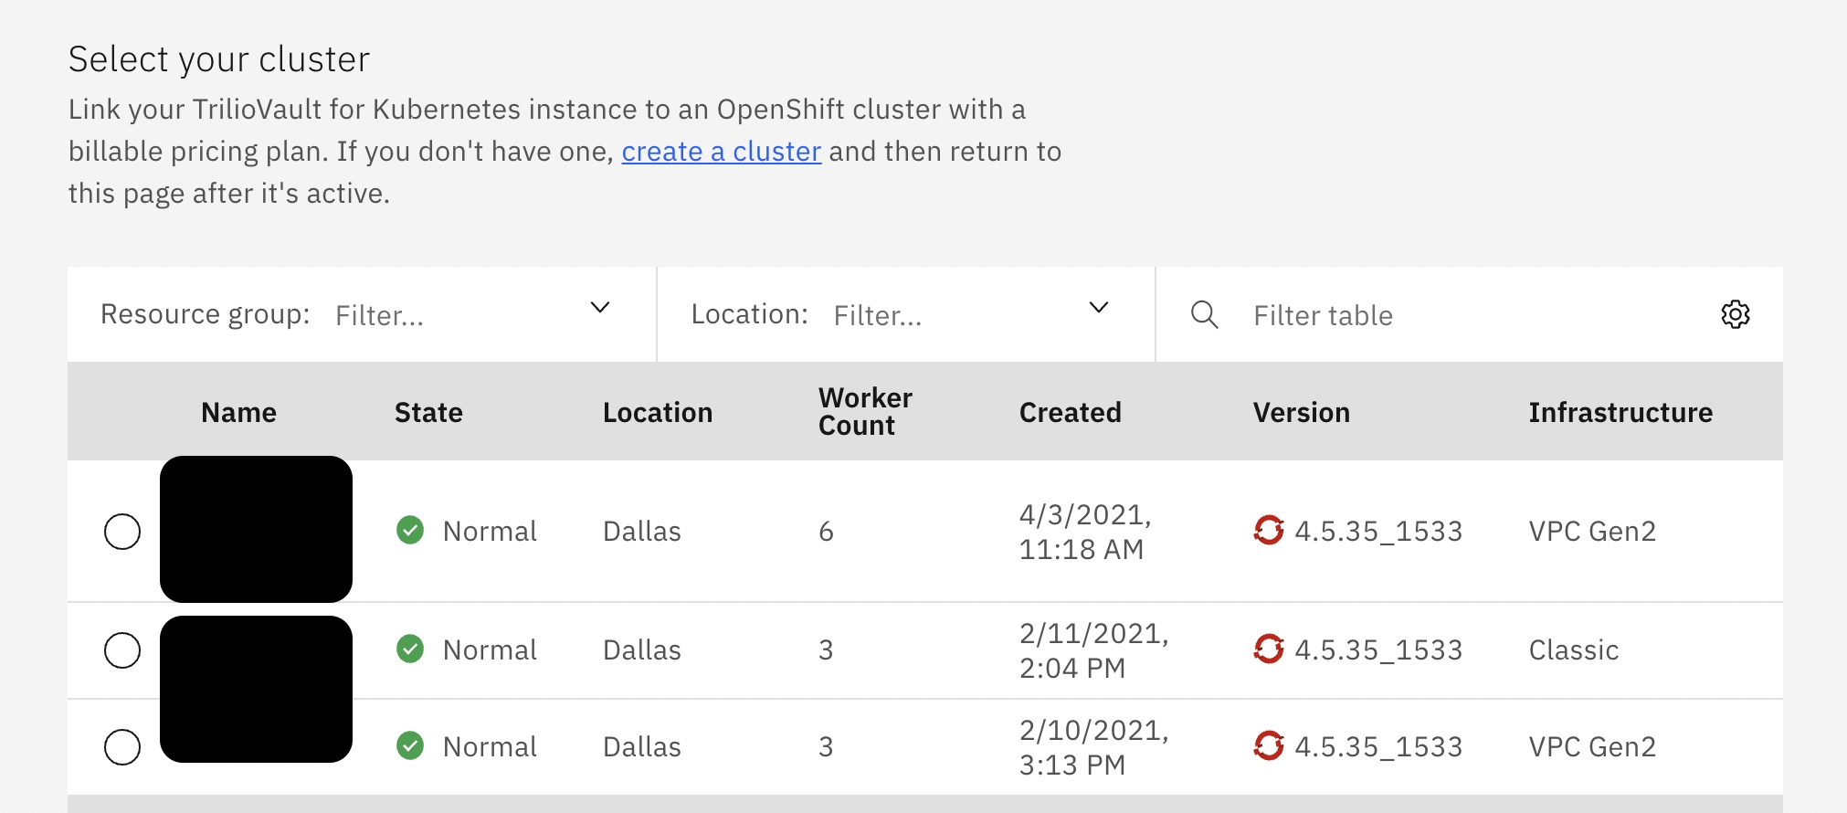Click the green checkmark in the Classic cluster row
Screen dimensions: 1847x813
coord(410,649)
